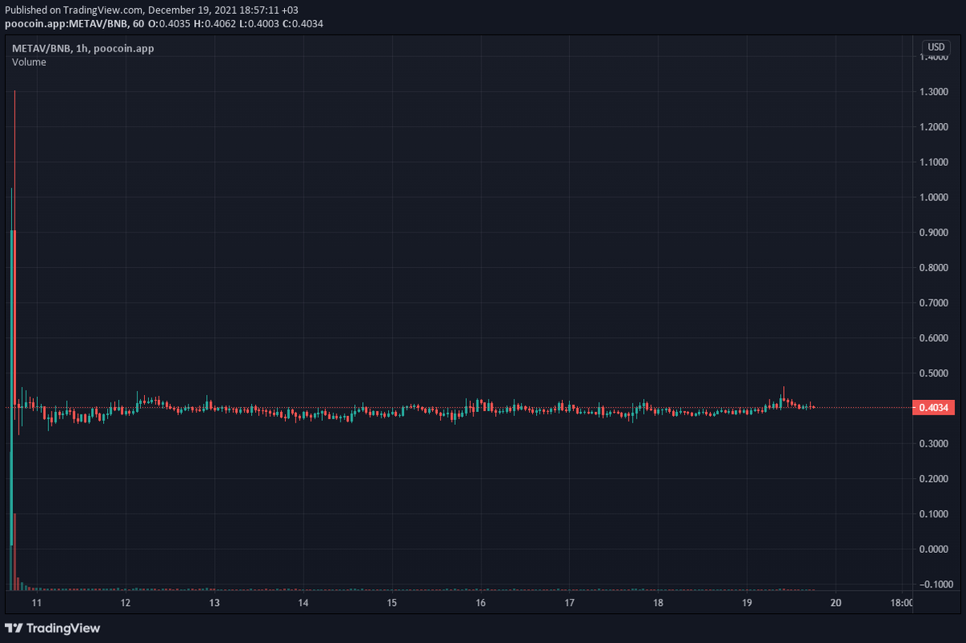The image size is (966, 643).
Task: Click the date label 19 on the time axis
Action: click(746, 603)
